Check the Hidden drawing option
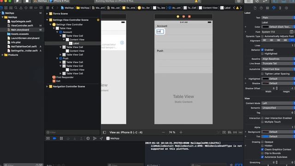Image resolution: width=295 pixels, height=166 pixels. click(262, 146)
